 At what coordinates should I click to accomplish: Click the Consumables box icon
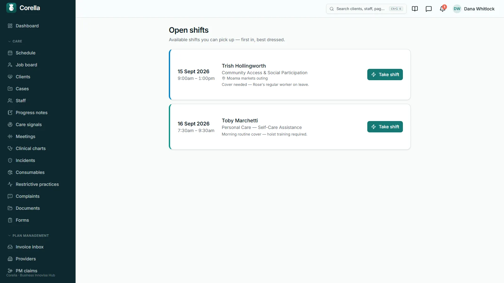tap(10, 172)
